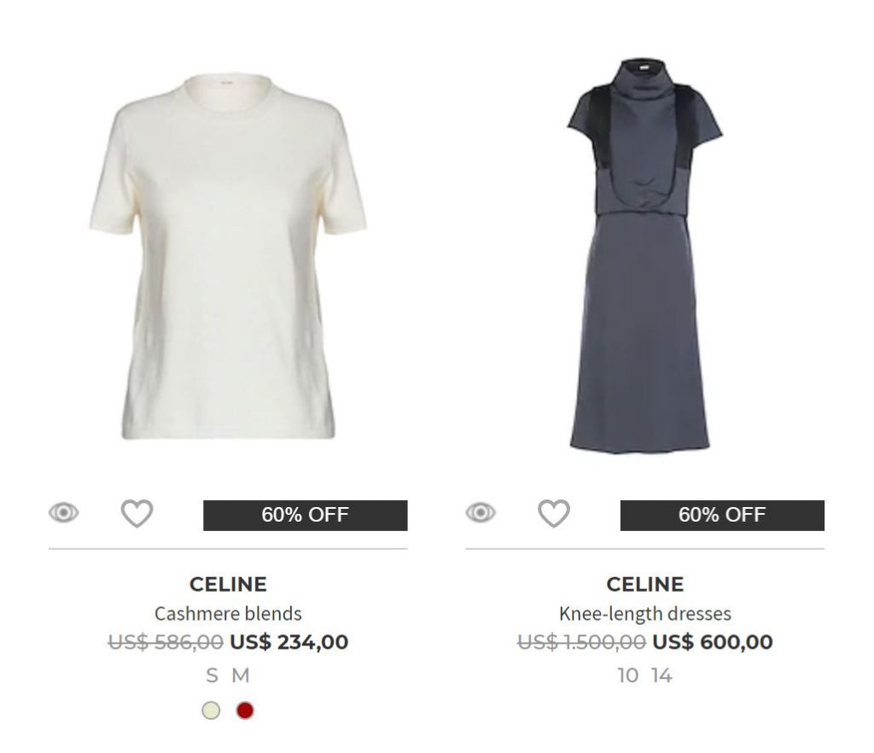Click the 60% OFF badge on the dress
874x753 pixels.
tap(722, 516)
